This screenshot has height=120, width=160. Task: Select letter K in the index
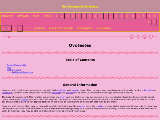click(x=116, y=16)
